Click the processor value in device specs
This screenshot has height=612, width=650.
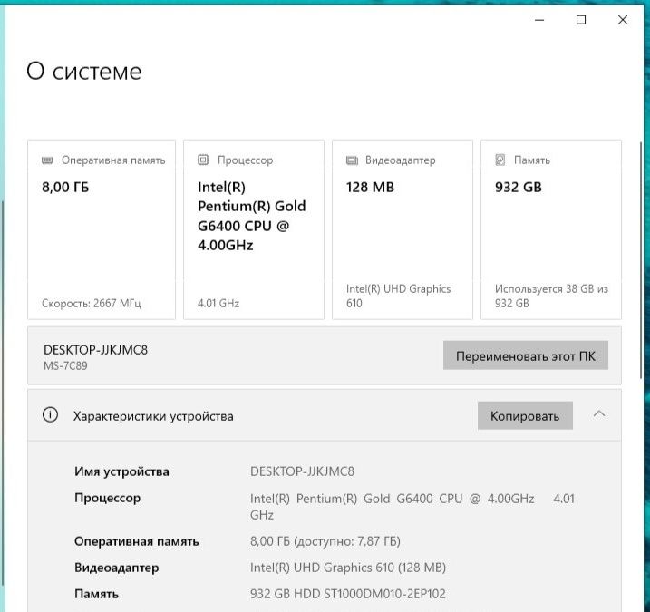point(412,506)
